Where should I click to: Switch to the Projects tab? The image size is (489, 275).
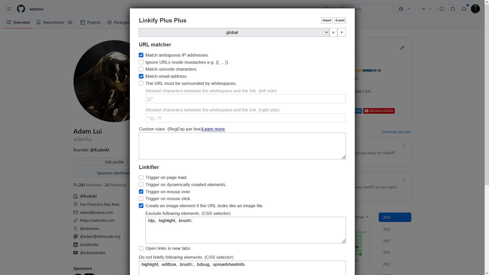(91, 22)
